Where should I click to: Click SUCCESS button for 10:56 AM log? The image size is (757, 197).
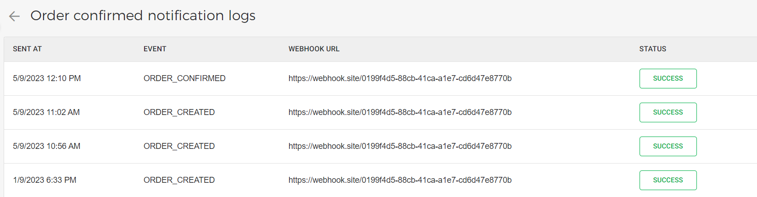pyautogui.click(x=668, y=146)
